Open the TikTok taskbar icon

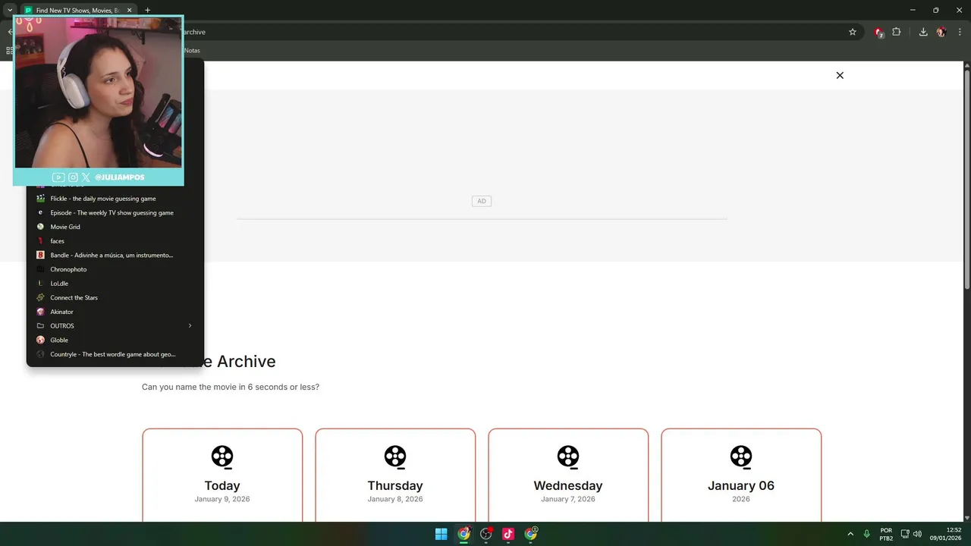(x=508, y=534)
